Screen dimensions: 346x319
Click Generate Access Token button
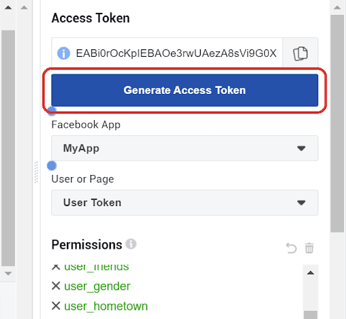tap(184, 90)
